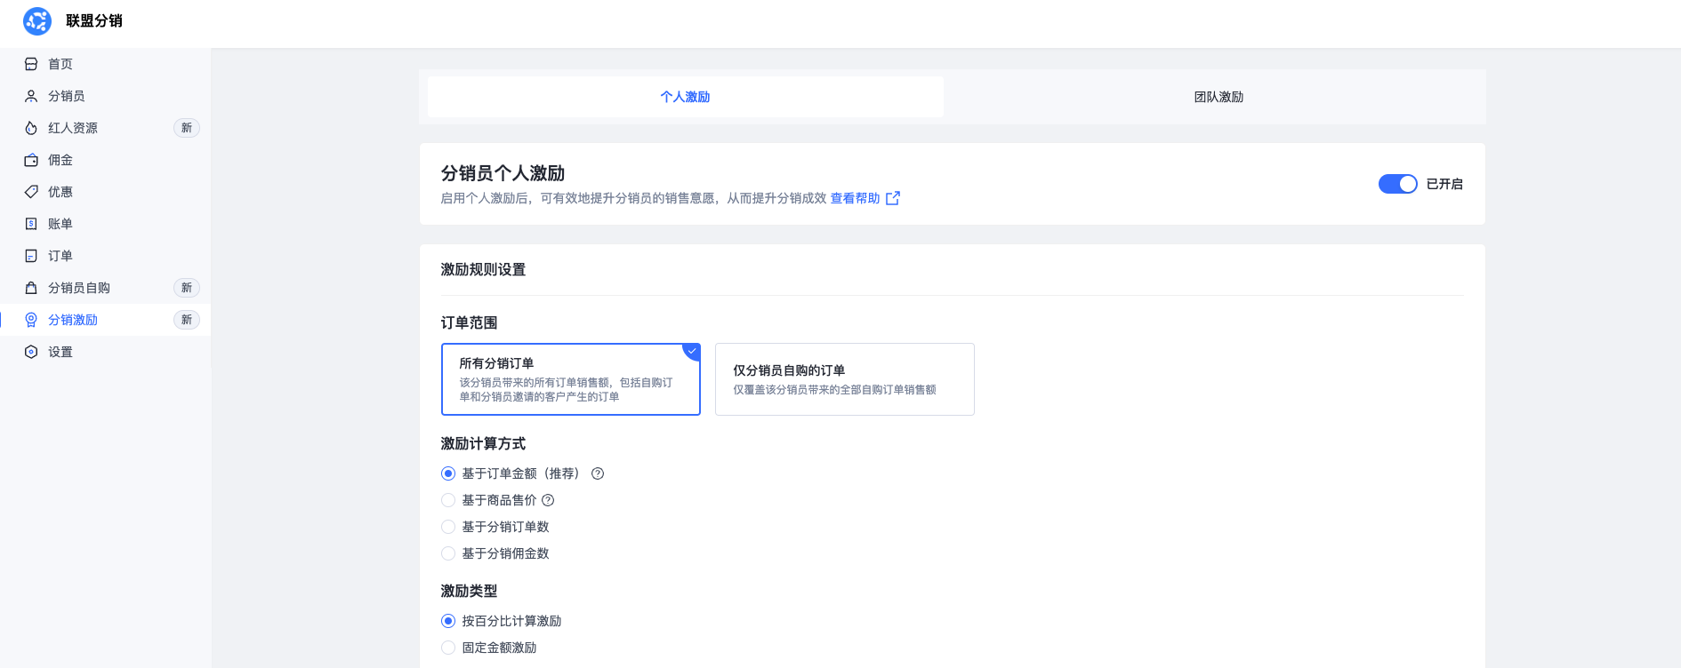
Task: Click the 首页 sidebar icon
Action: (31, 64)
